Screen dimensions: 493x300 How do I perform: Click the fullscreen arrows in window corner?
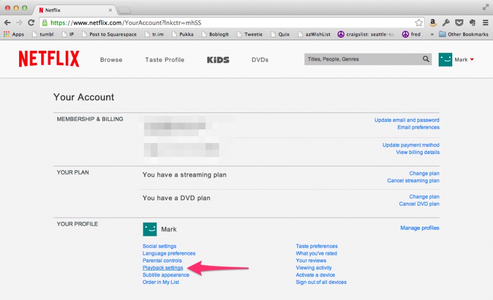[485, 8]
